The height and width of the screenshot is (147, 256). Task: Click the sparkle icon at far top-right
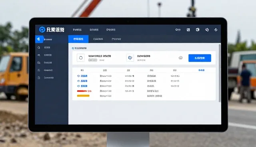point(216,30)
